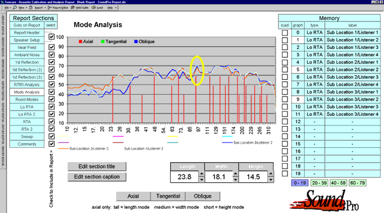
Task: Click the 'Sub Location 2/Listener 2' chart legend entry
Action: [x=84, y=149]
